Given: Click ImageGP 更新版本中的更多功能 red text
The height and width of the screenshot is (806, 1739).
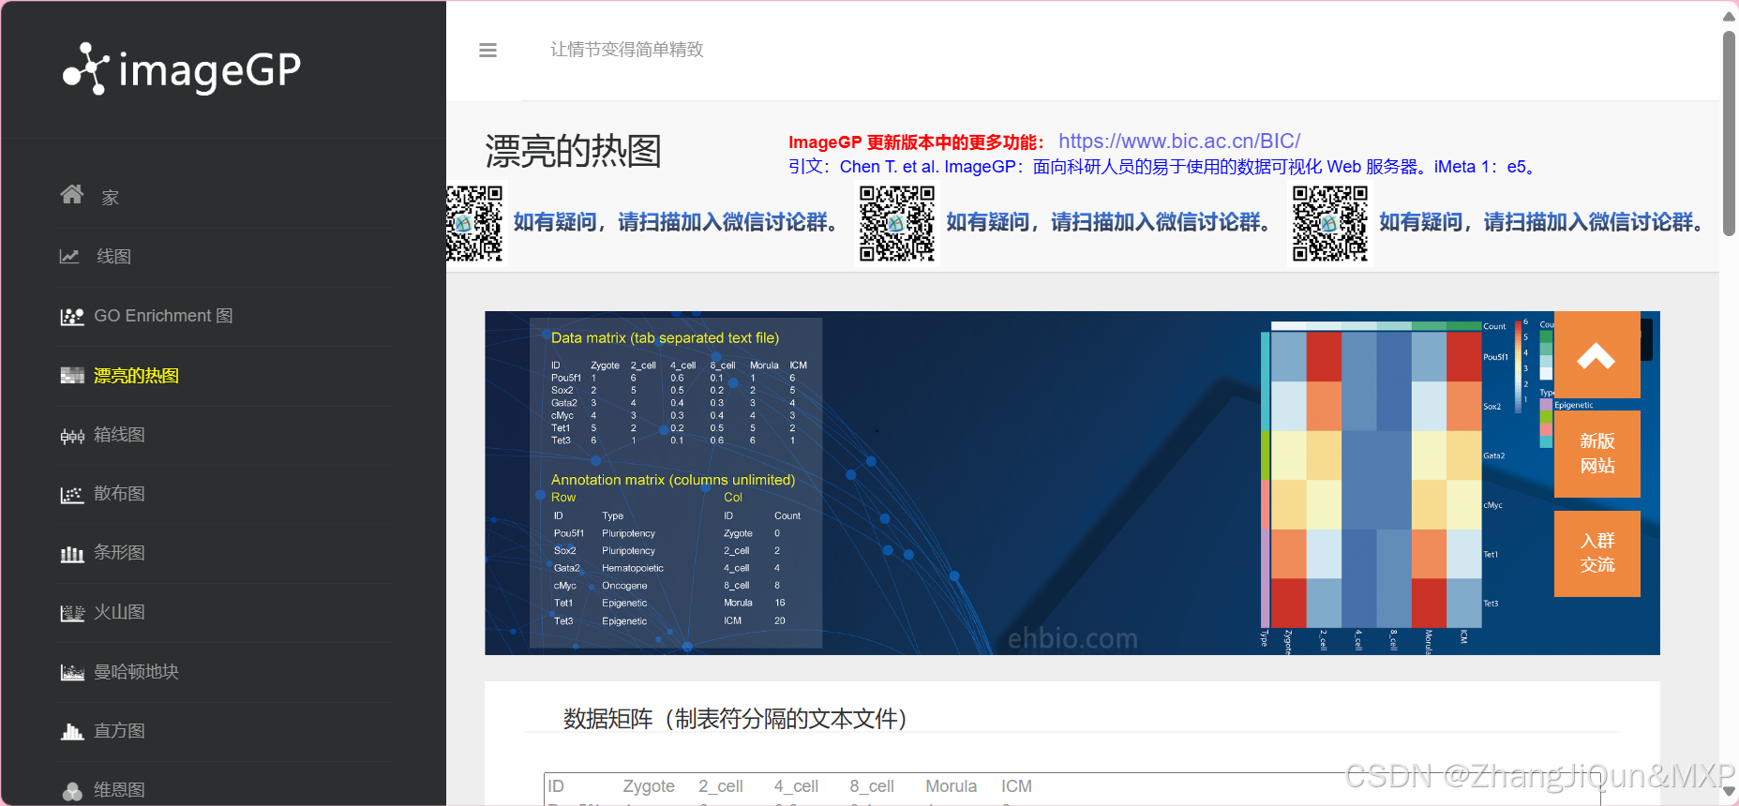Looking at the screenshot, I should coord(916,142).
